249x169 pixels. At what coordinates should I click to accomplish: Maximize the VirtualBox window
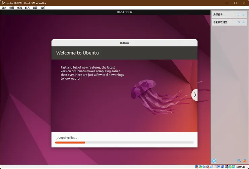[x=235, y=3]
